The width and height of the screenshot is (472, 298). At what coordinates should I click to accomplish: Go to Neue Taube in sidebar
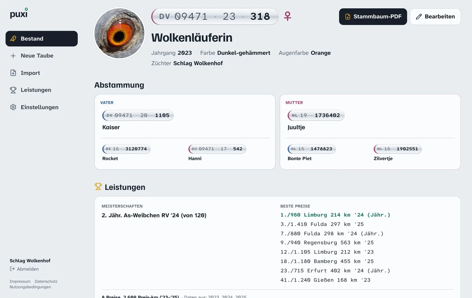coord(42,56)
